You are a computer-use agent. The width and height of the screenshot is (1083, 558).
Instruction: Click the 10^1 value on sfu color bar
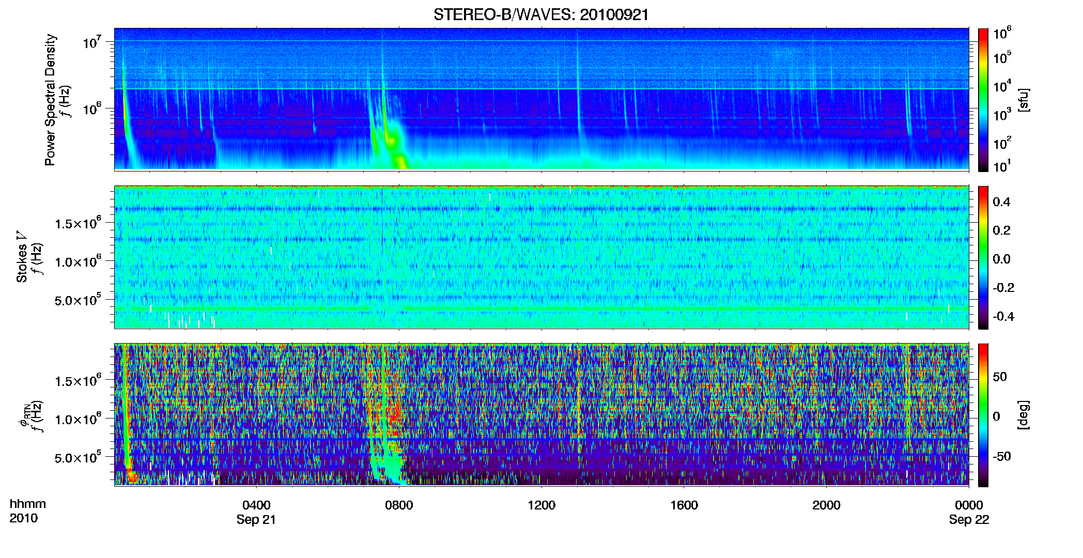1002,166
